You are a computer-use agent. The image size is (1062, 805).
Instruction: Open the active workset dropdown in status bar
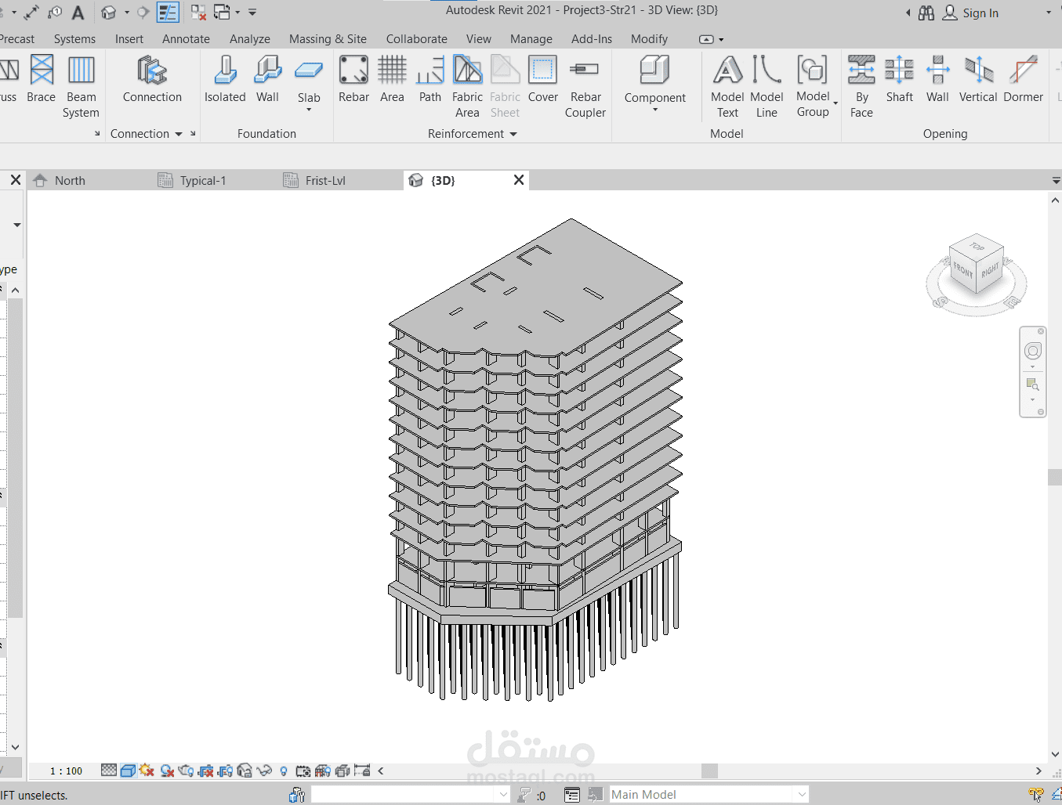(503, 795)
